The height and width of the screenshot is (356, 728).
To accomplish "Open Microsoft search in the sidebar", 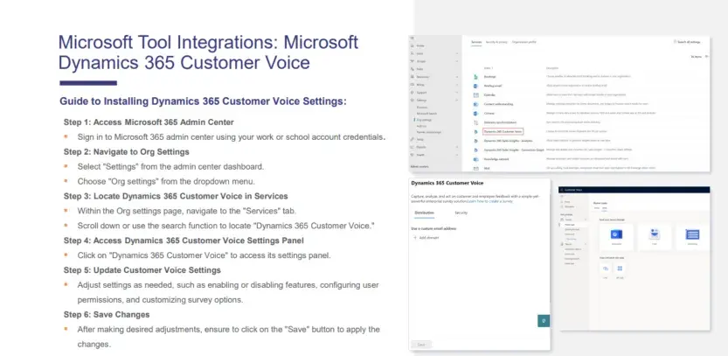I will 426,114.
